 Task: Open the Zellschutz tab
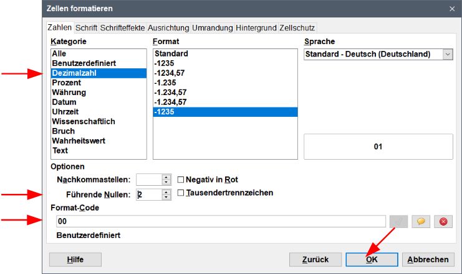(297, 28)
